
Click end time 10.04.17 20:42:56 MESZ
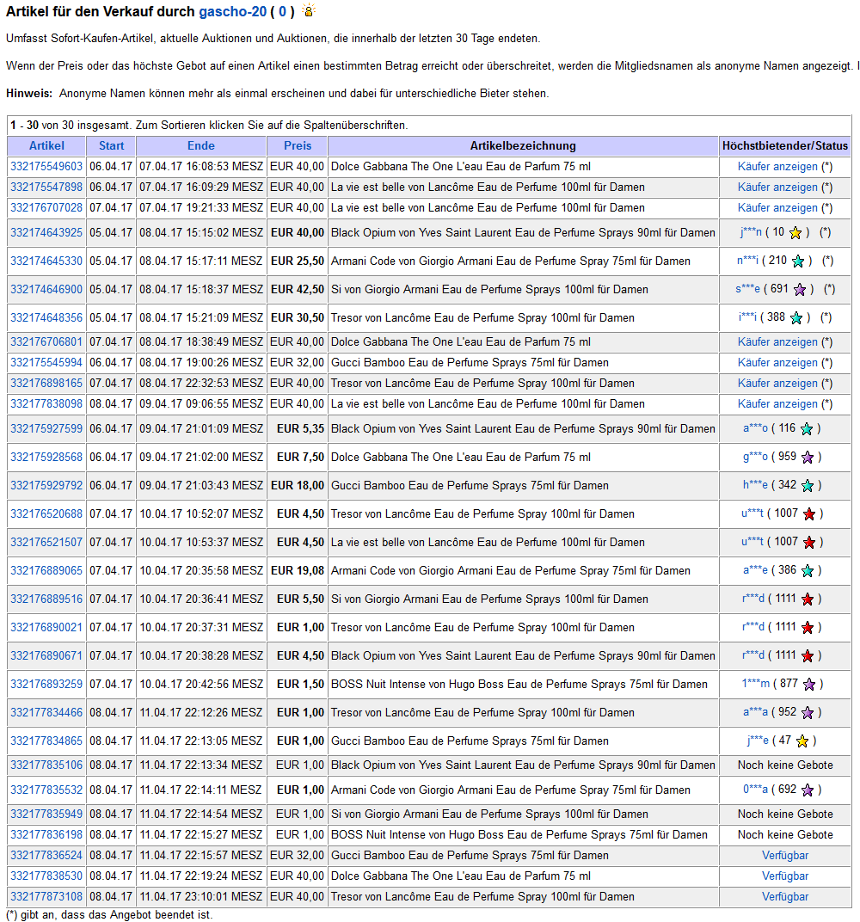coord(201,684)
